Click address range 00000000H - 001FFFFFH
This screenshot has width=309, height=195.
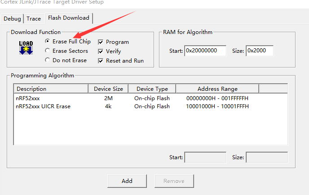tap(217, 98)
